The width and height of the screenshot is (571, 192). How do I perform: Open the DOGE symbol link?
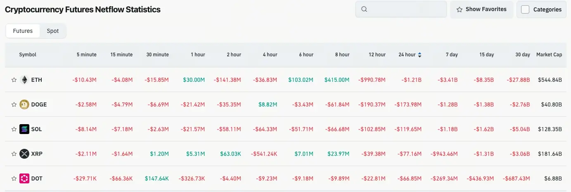pos(39,104)
